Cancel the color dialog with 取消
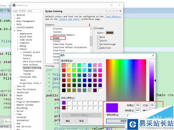The height and width of the screenshot is (130, 174). click(x=81, y=121)
